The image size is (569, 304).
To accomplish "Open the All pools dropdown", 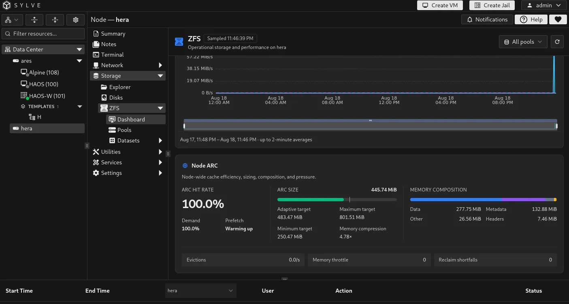I will [523, 42].
